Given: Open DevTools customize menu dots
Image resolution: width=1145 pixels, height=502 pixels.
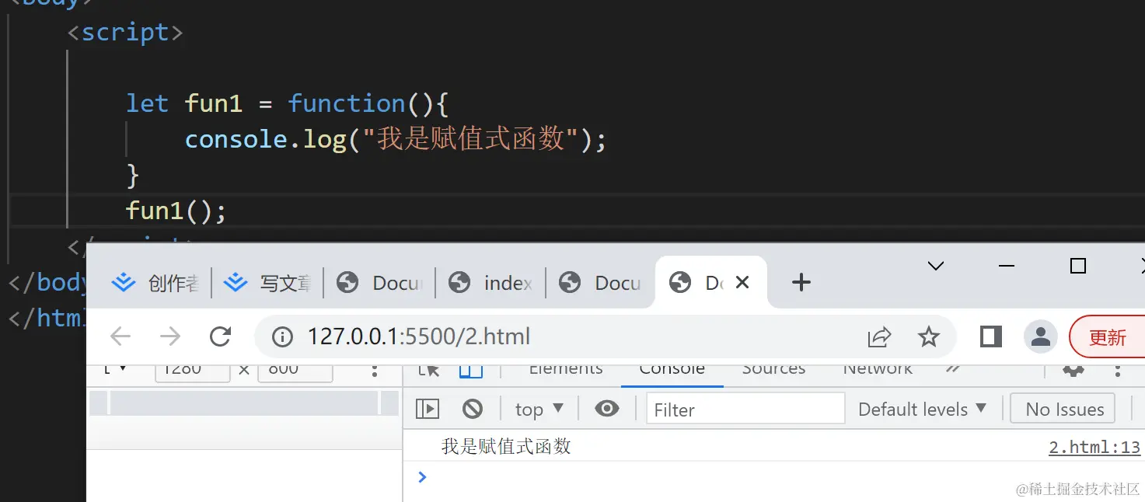Looking at the screenshot, I should (x=1118, y=370).
